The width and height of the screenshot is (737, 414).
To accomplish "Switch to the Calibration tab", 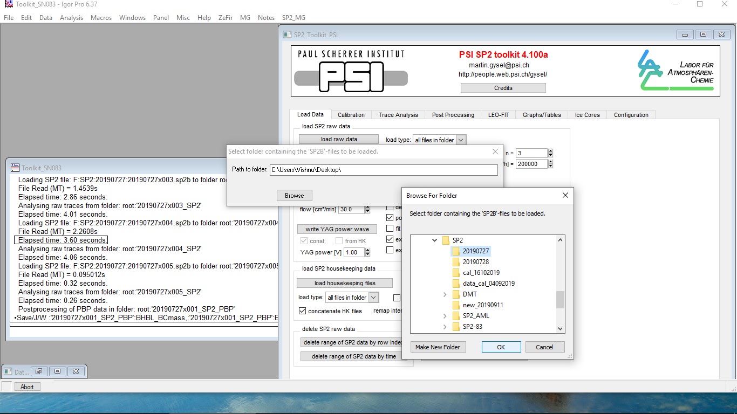I will (x=351, y=115).
